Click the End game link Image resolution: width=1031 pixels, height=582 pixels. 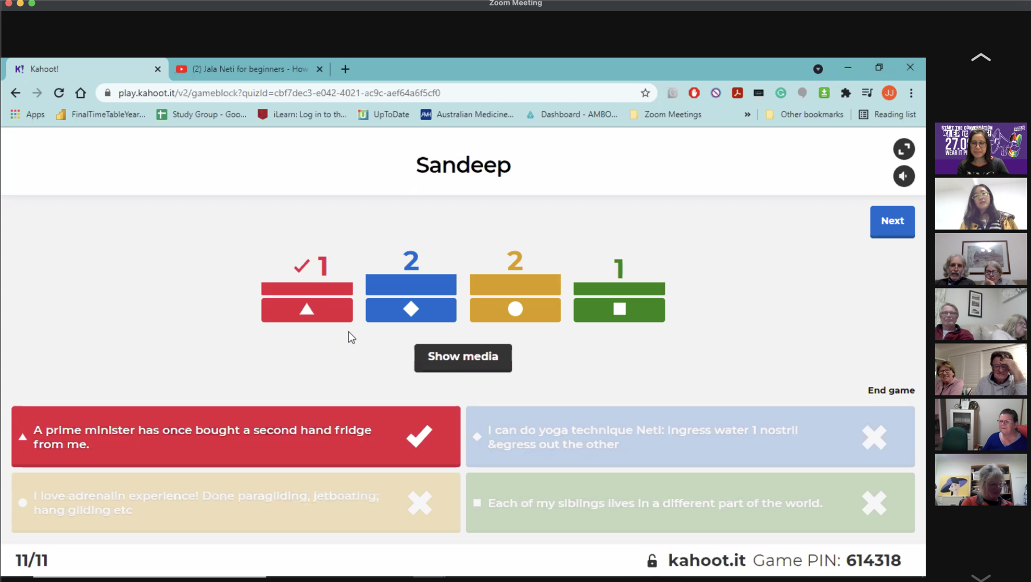click(891, 390)
